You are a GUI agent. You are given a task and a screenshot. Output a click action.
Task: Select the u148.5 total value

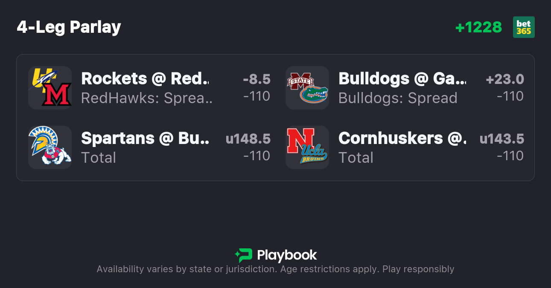[x=248, y=139]
